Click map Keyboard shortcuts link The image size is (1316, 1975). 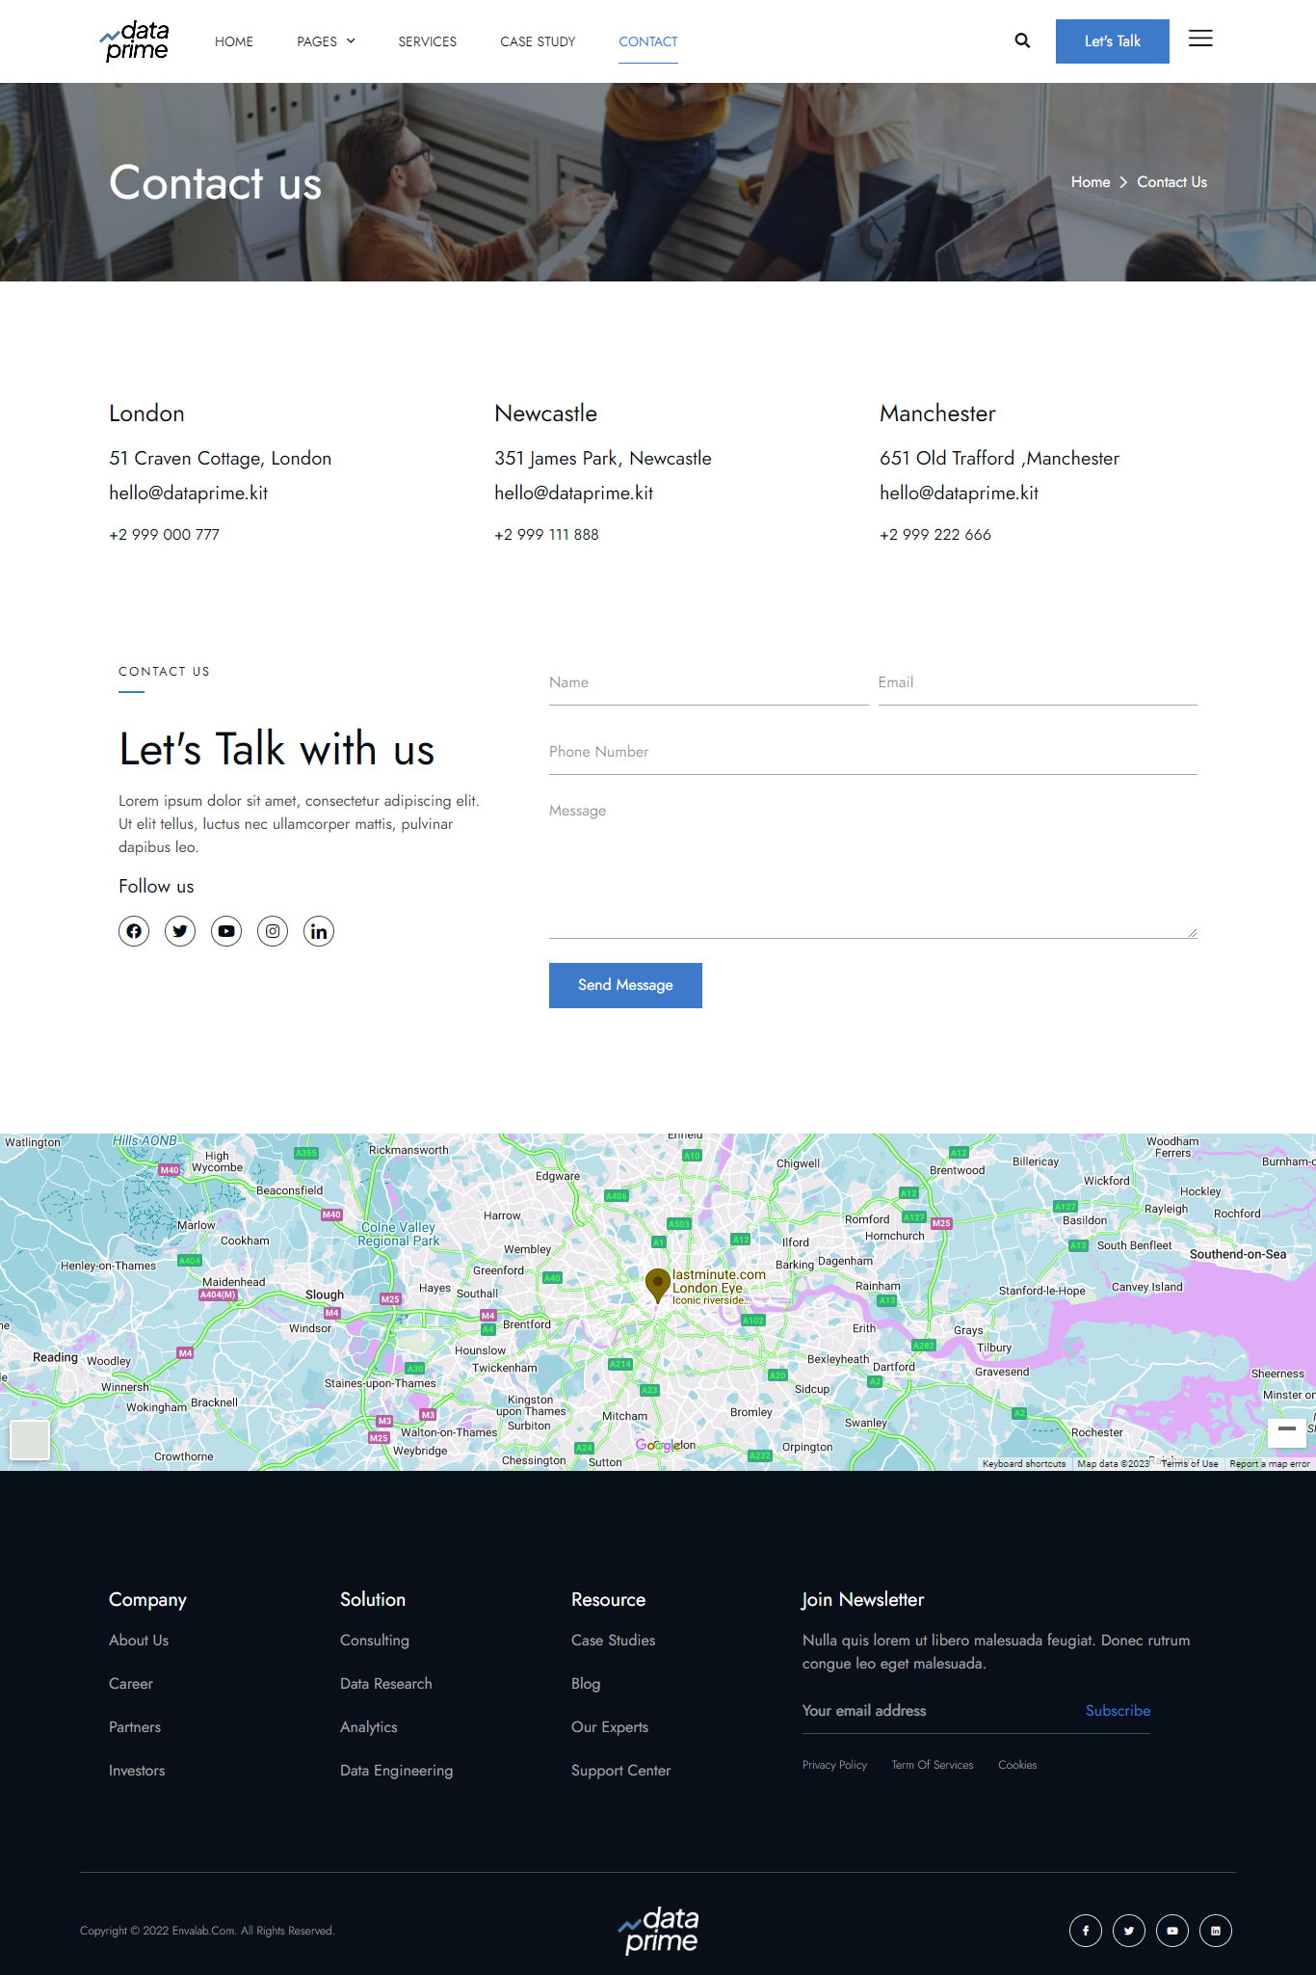pyautogui.click(x=1024, y=1463)
